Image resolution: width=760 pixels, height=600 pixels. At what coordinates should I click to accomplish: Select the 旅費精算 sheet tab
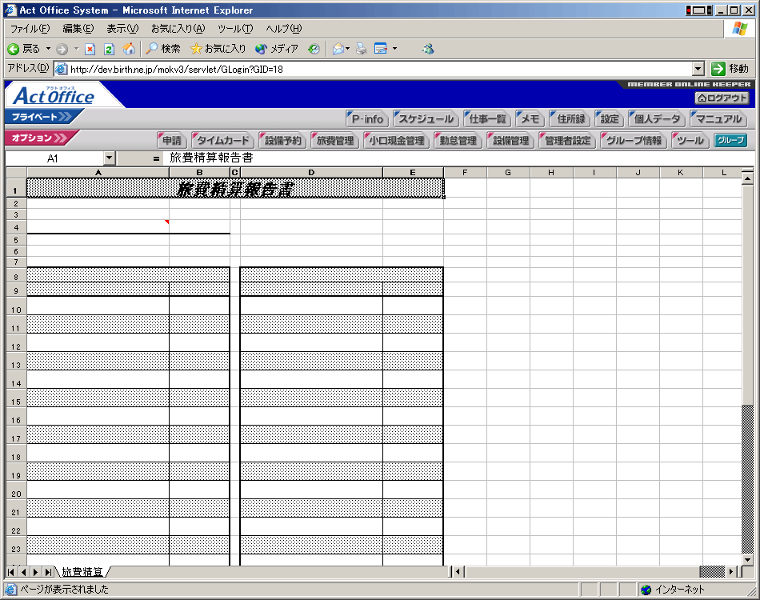pyautogui.click(x=82, y=572)
